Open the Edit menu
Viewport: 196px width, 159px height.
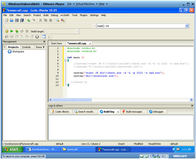pos(11,15)
